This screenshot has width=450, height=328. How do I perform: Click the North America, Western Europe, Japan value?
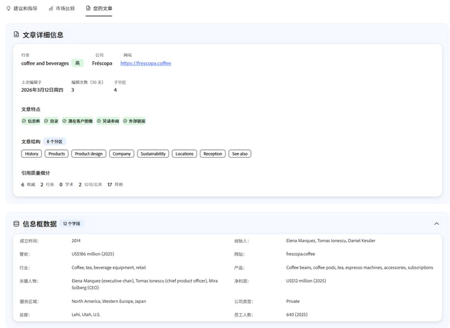coord(109,301)
